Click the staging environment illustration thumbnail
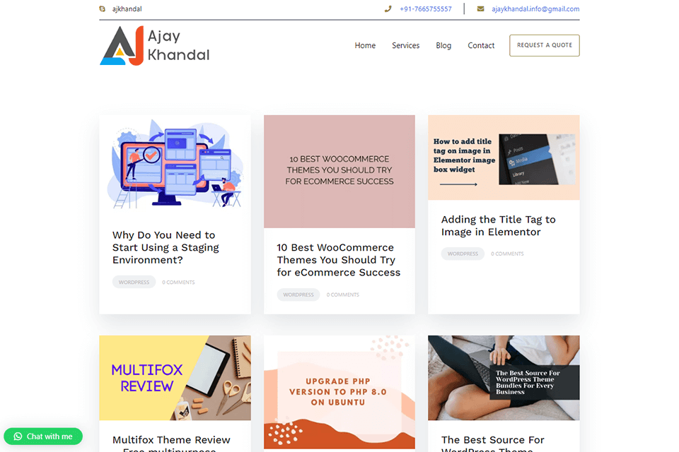Viewport: 679px width, 452px height. (x=175, y=165)
